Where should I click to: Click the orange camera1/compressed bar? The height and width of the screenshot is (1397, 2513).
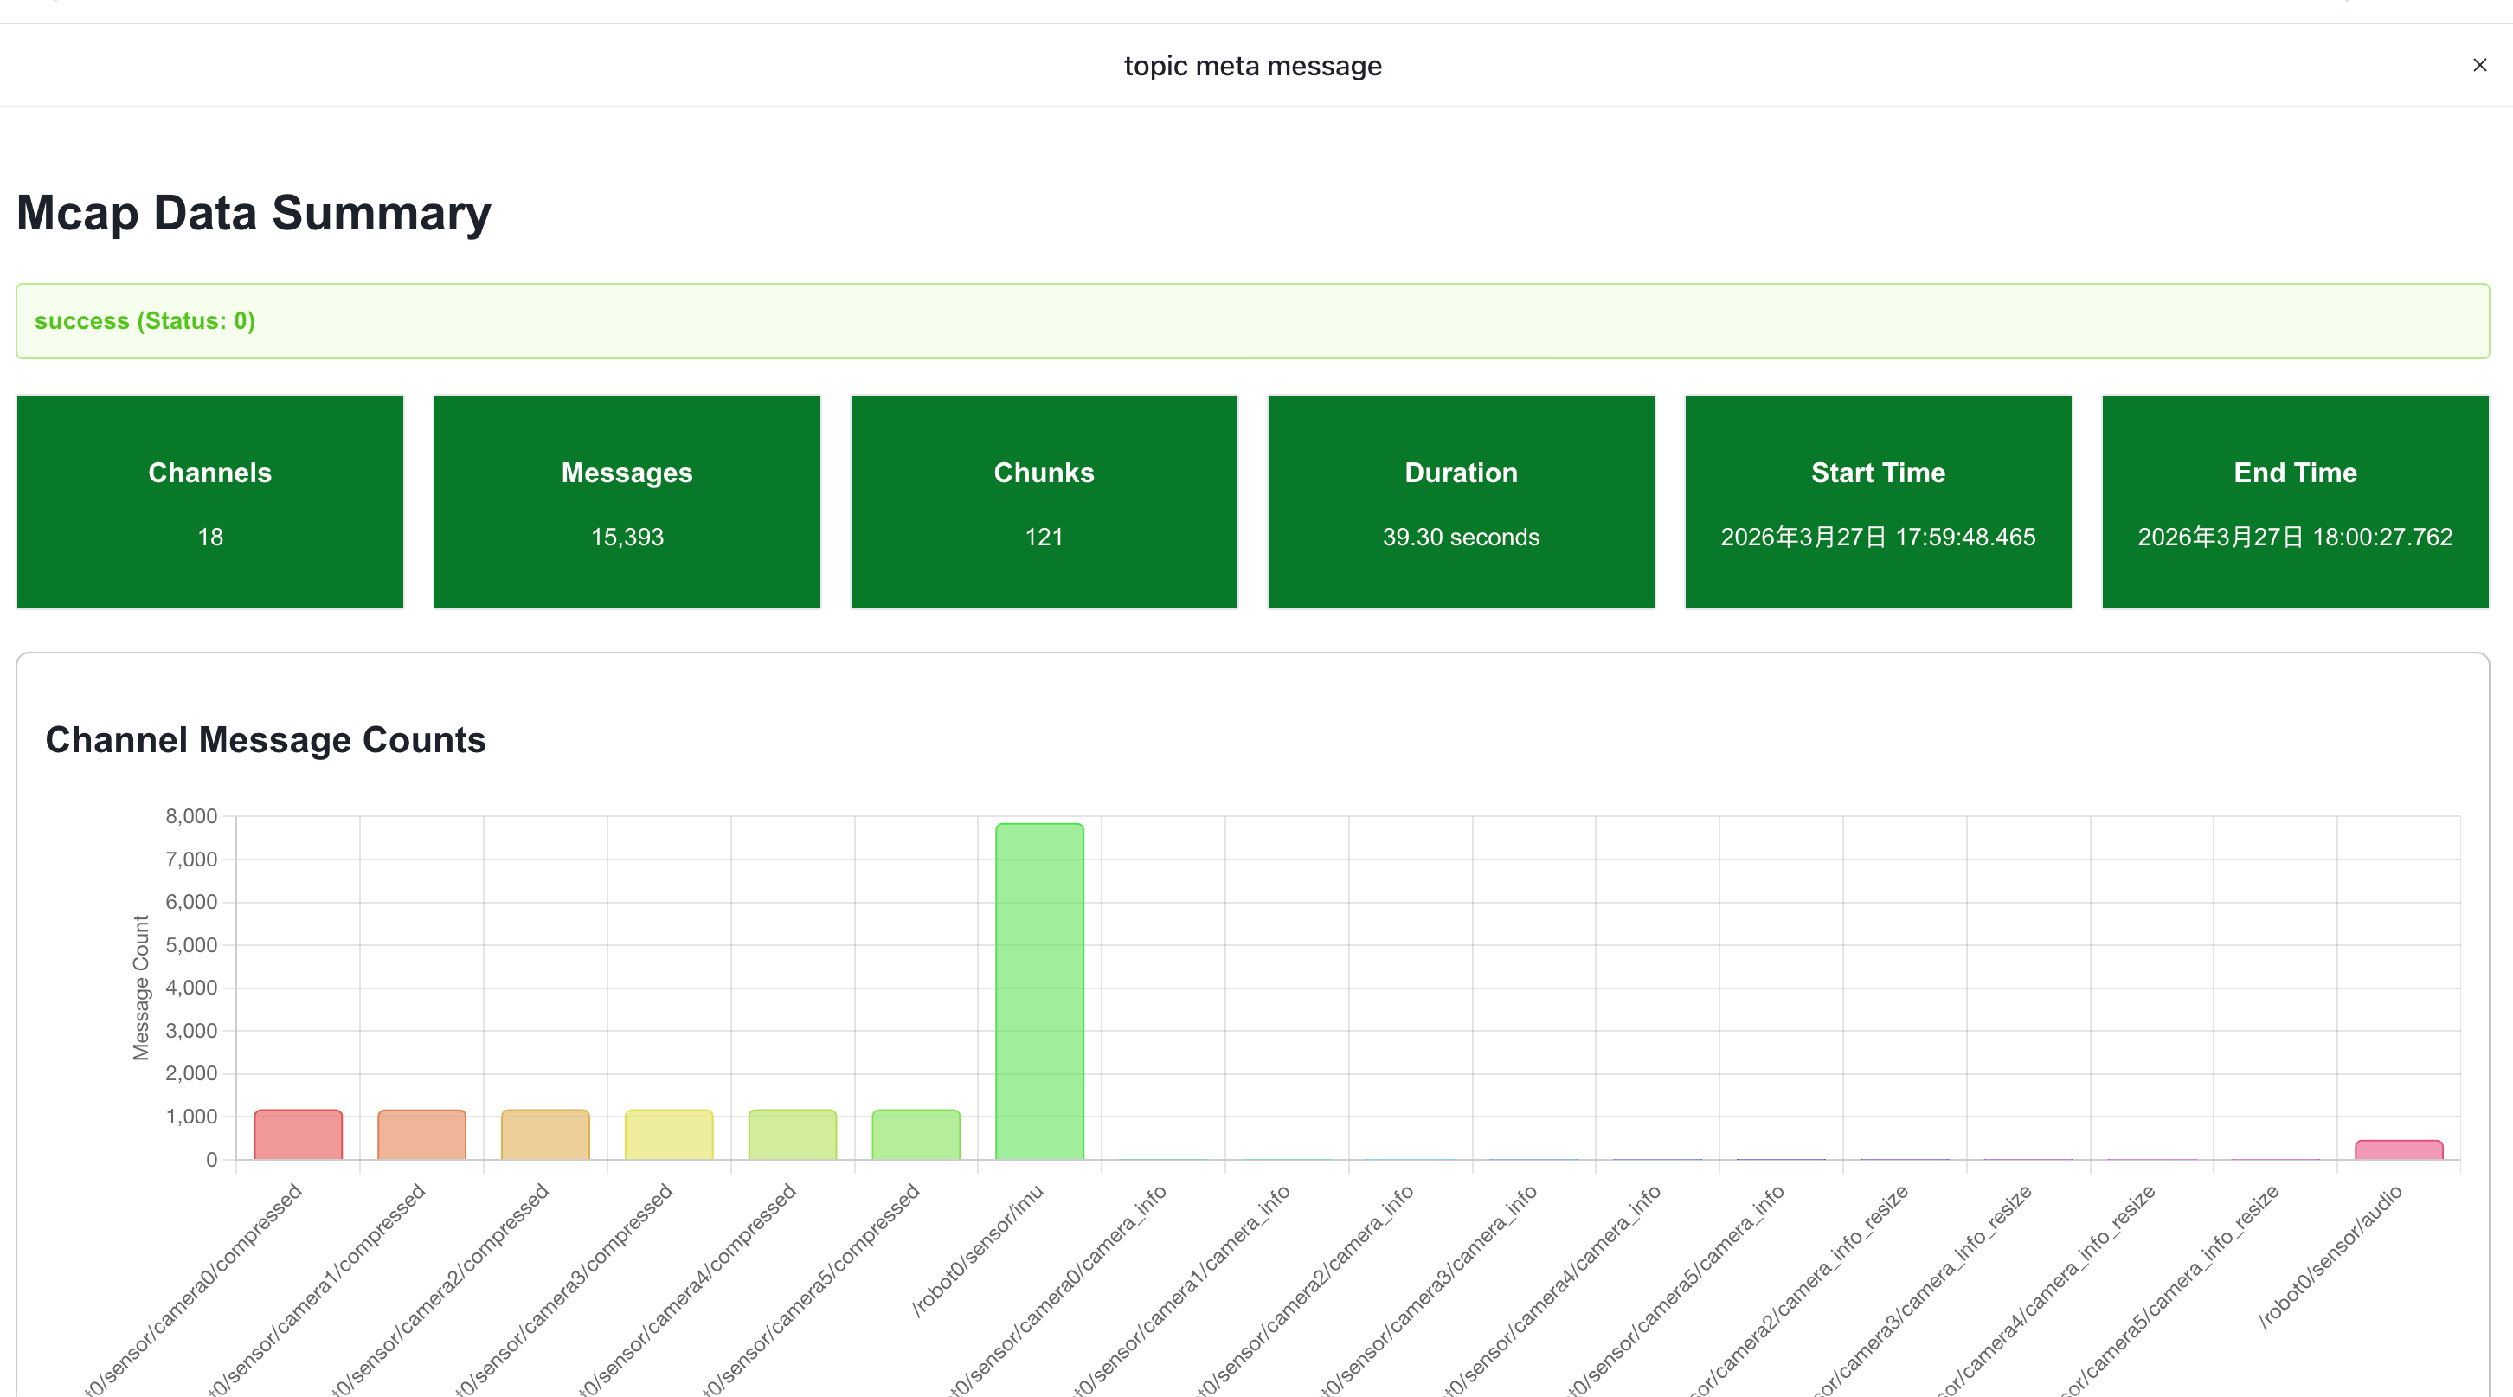point(421,1135)
